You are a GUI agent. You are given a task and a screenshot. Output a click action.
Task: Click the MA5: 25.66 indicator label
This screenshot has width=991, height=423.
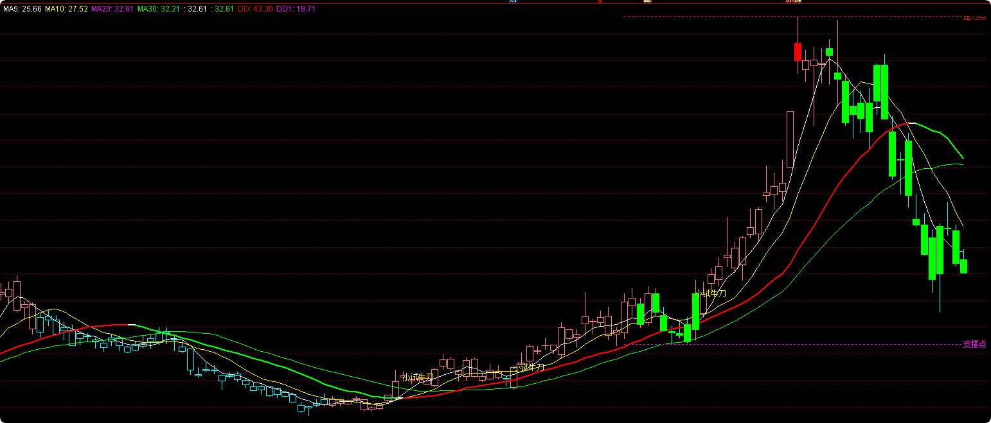point(22,9)
